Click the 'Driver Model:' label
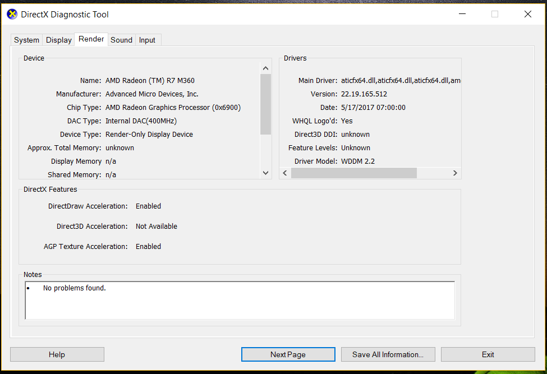 click(x=316, y=161)
